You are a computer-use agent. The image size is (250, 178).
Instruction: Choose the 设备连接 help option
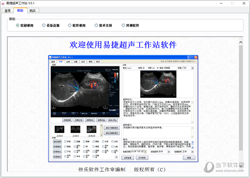[51, 25]
